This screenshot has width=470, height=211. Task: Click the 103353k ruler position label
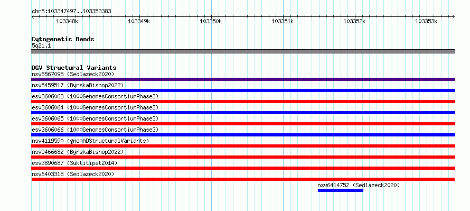tap(426, 22)
